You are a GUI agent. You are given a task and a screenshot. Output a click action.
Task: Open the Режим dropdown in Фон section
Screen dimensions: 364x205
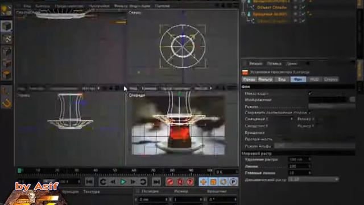click(332, 106)
